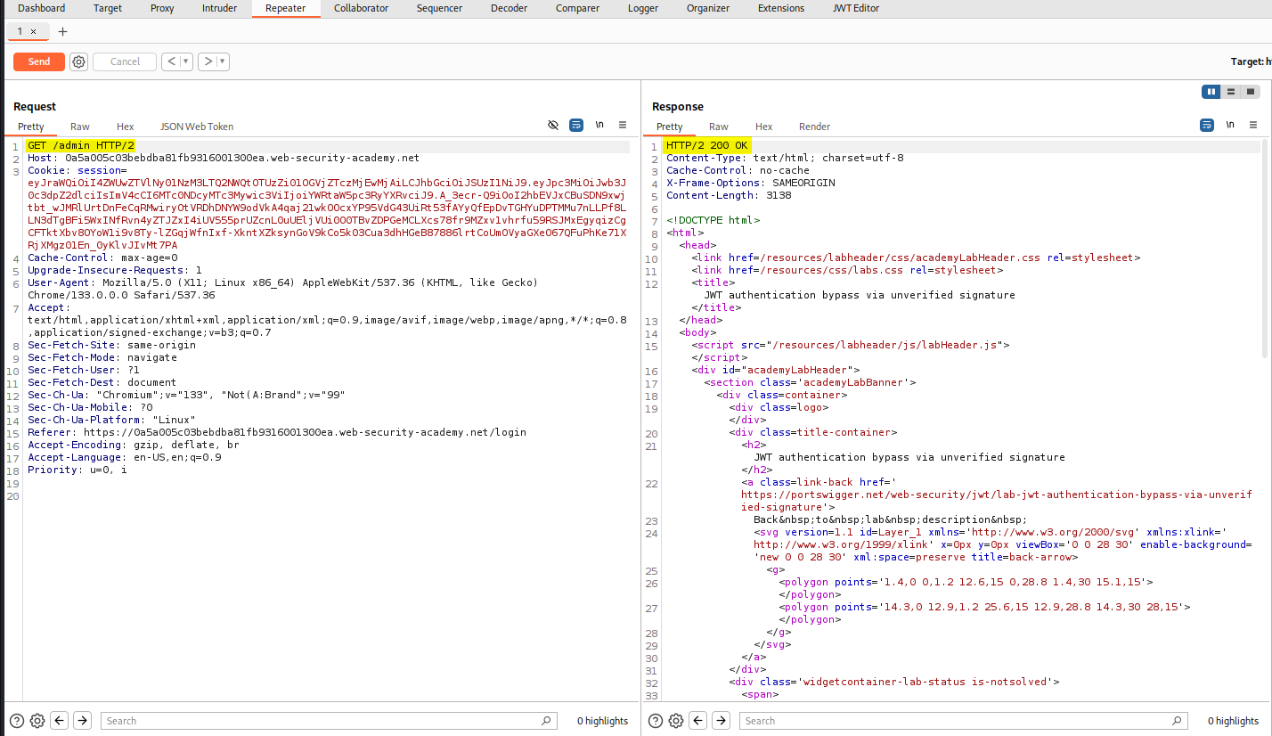Viewport: 1272px width, 736px height.
Task: Toggle show newlines \n in Response panel
Action: 1230,126
